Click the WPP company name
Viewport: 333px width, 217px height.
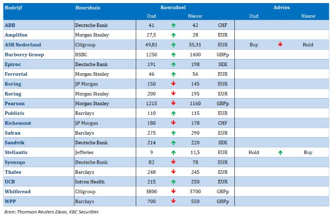coord(10,201)
